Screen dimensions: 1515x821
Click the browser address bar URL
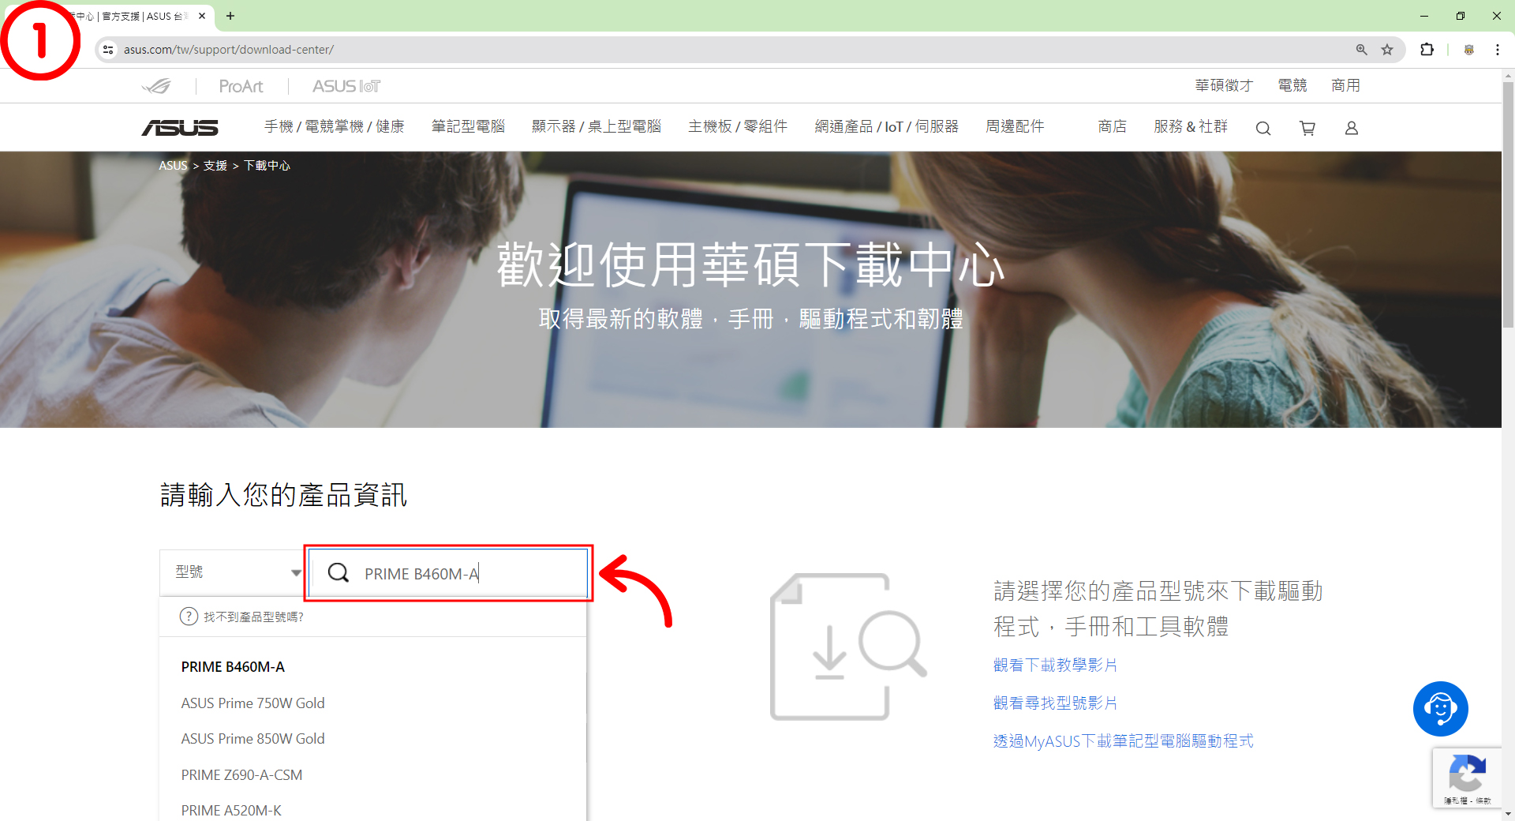point(229,50)
